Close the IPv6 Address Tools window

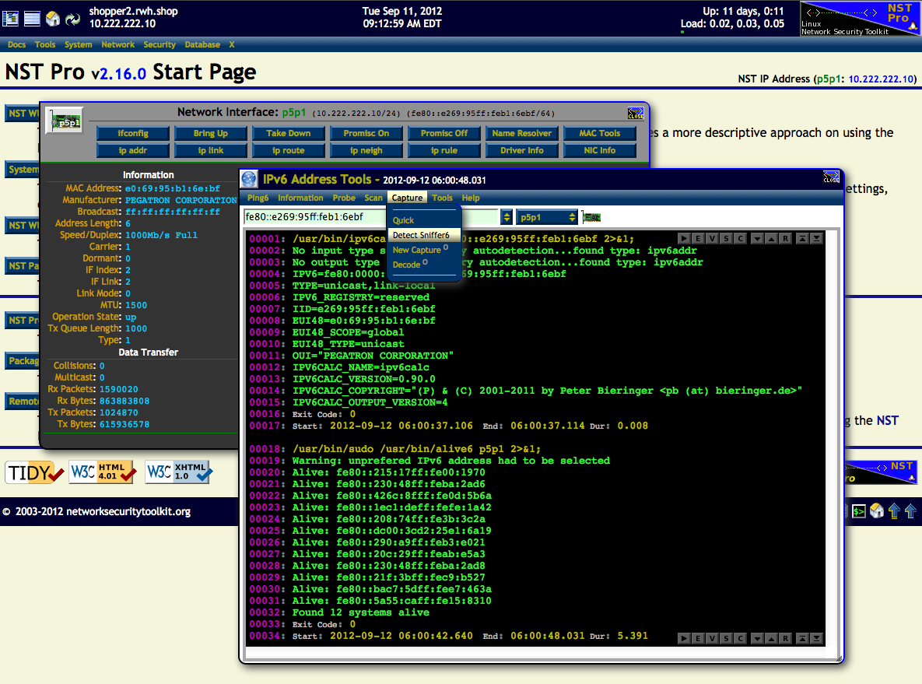click(x=831, y=177)
